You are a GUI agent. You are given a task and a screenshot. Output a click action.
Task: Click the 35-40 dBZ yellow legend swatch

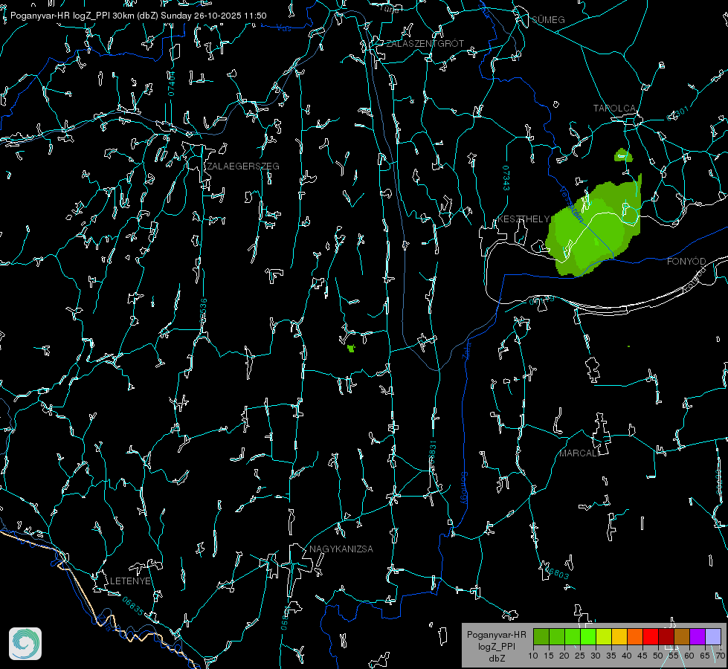click(x=619, y=636)
